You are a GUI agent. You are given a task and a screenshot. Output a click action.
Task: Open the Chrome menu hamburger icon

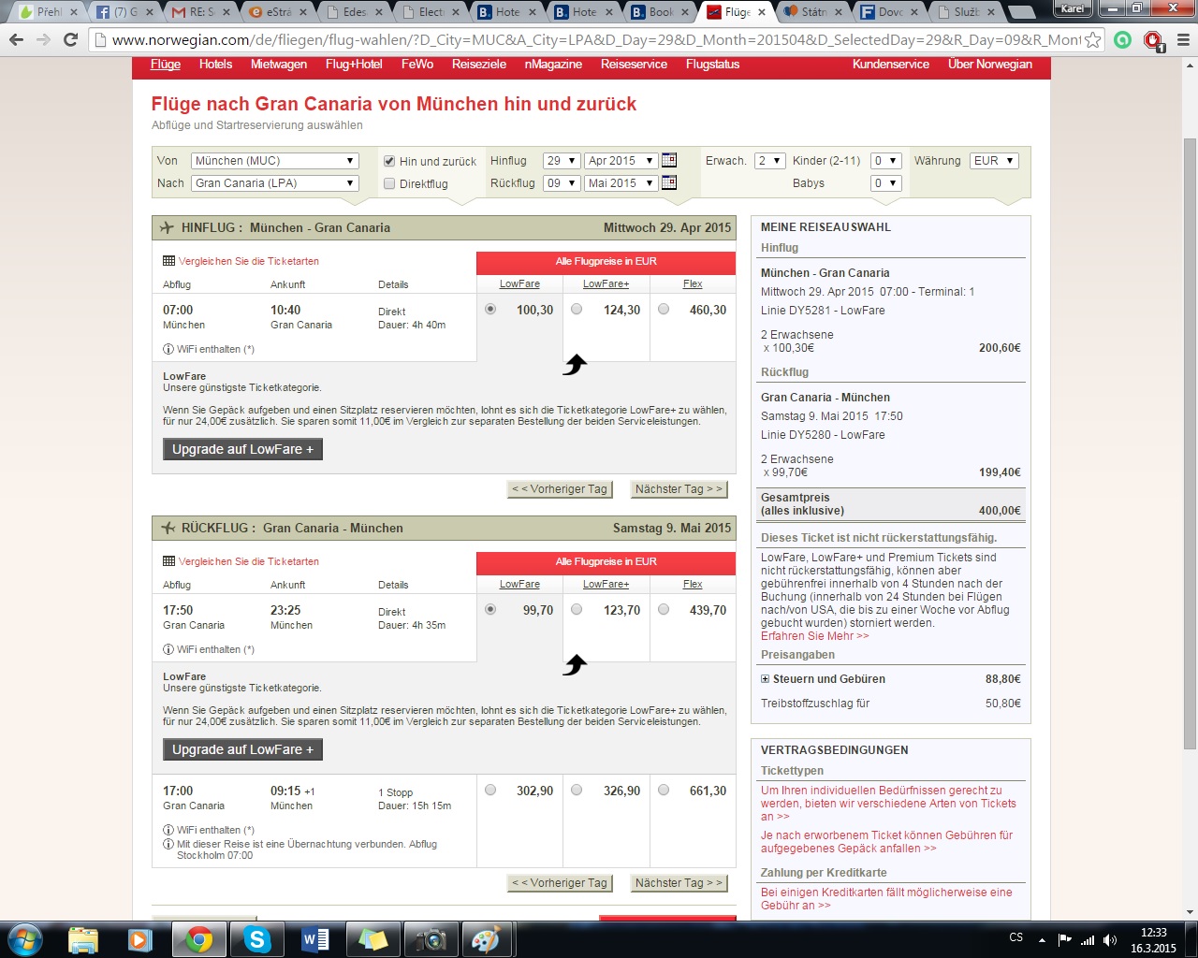(1183, 40)
